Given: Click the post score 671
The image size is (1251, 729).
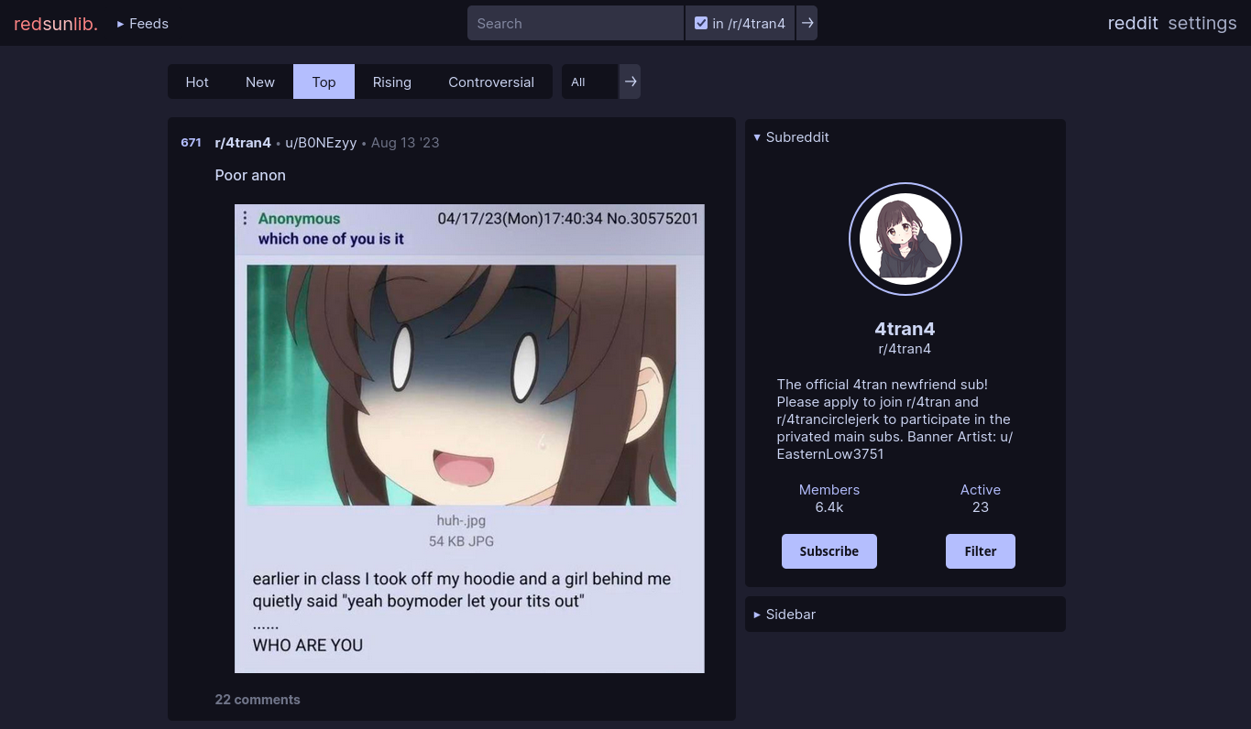Looking at the screenshot, I should [191, 143].
